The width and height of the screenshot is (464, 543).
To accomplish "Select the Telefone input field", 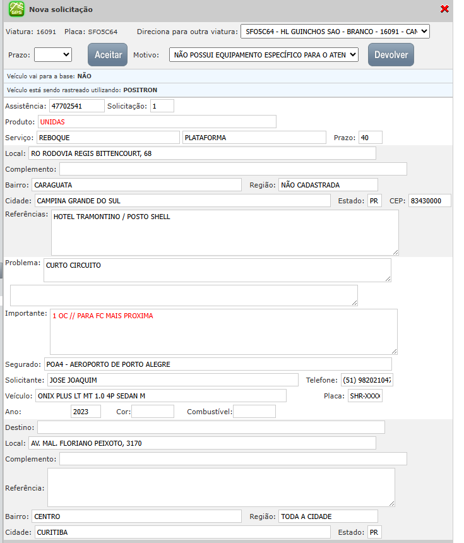I will 367,380.
